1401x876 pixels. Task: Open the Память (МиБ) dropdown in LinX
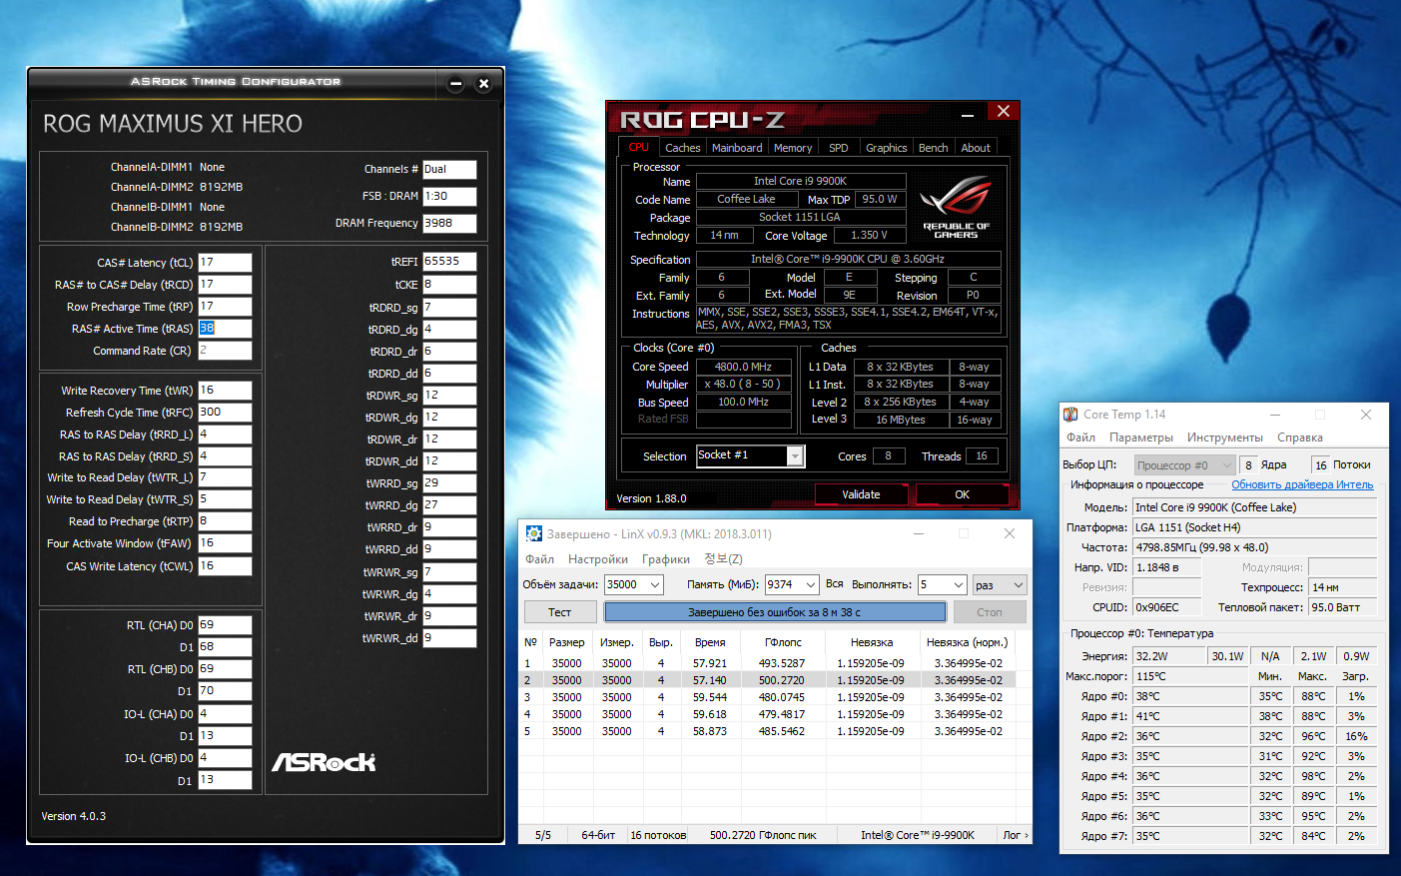click(810, 585)
